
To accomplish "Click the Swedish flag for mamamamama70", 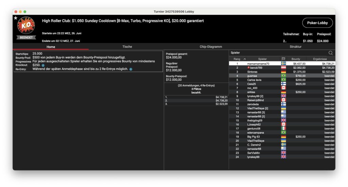I will pyautogui.click(x=283, y=64).
